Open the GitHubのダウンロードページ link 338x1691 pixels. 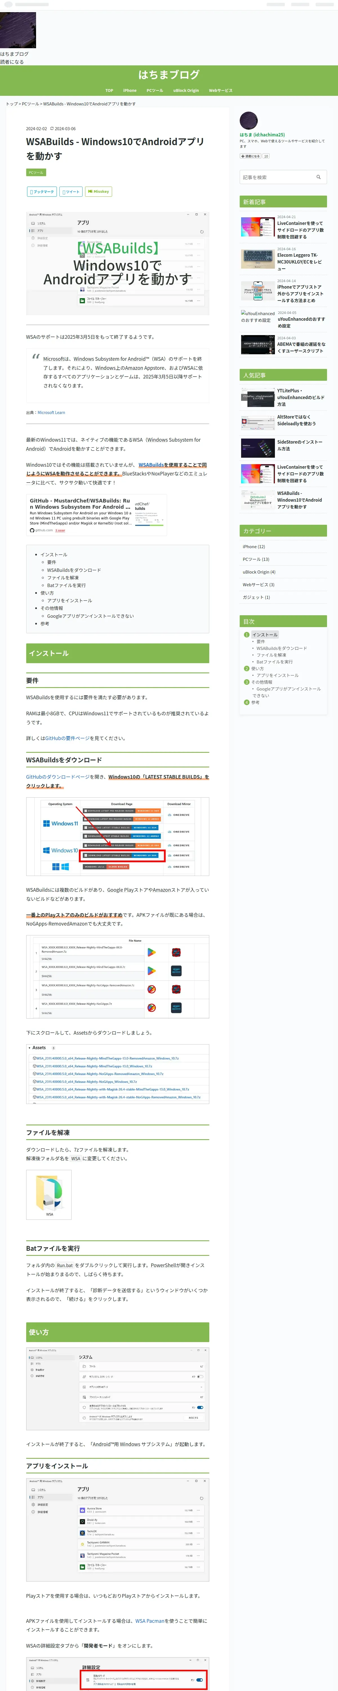pos(58,777)
